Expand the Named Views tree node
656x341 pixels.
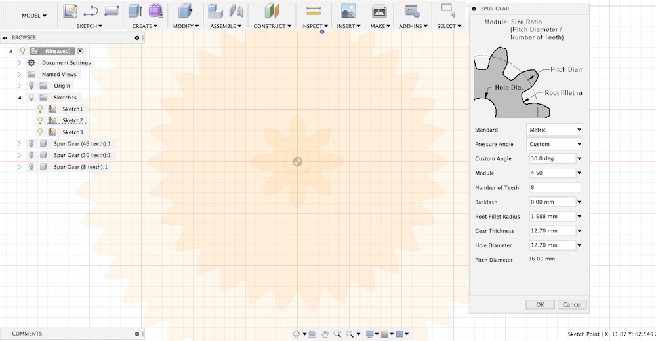click(19, 75)
